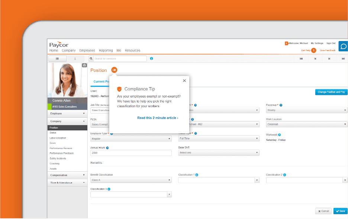Open the chat bubble icon
The height and width of the screenshot is (219, 348).
[343, 47]
